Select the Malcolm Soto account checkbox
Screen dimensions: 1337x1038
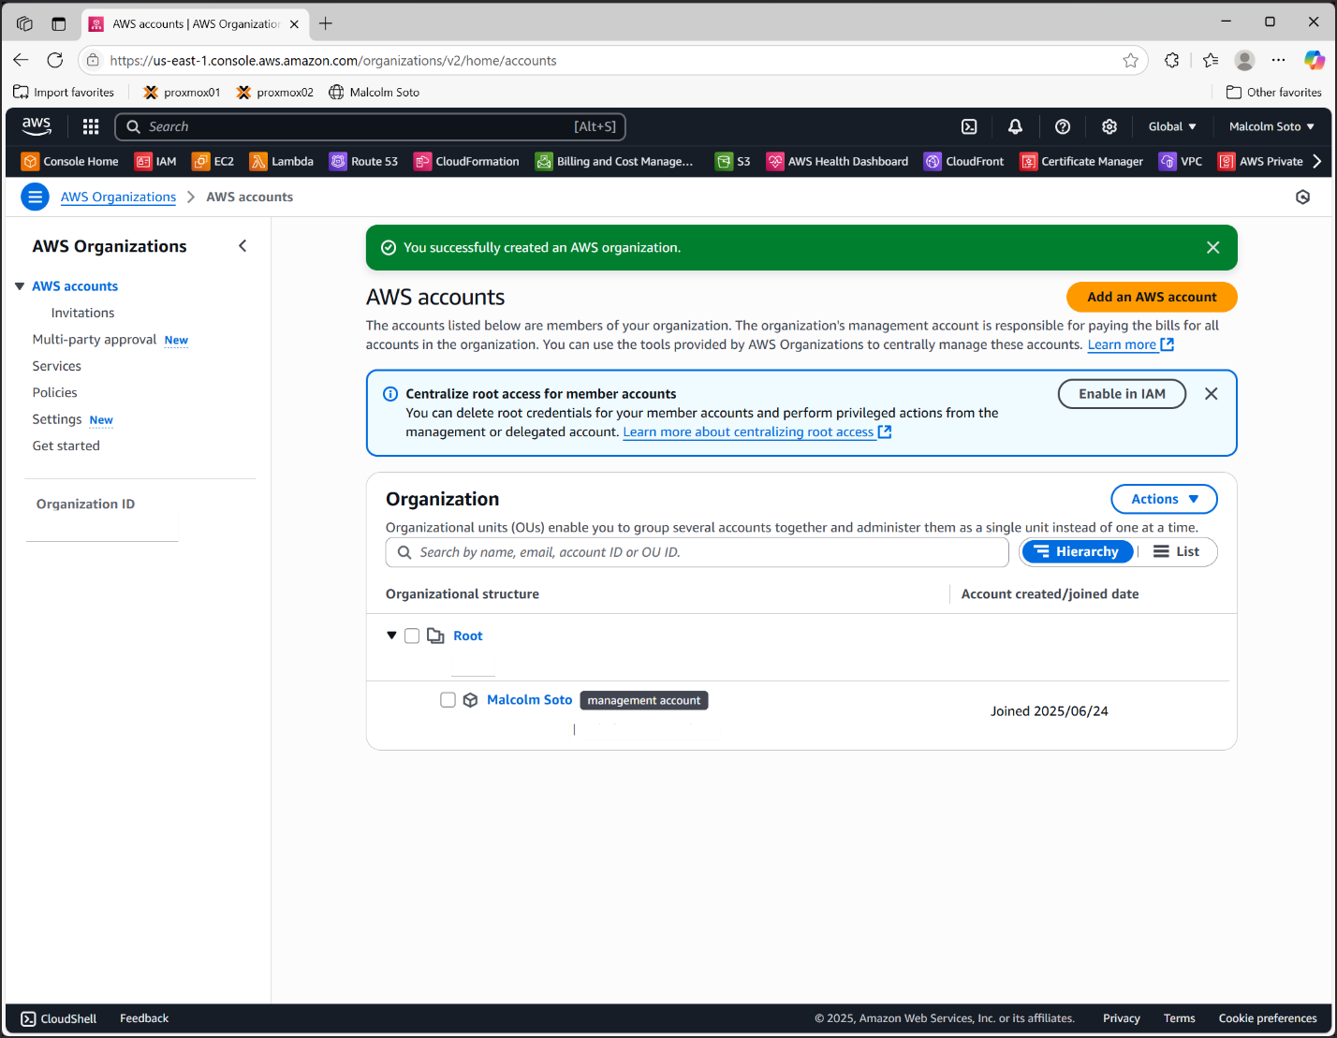pos(448,700)
